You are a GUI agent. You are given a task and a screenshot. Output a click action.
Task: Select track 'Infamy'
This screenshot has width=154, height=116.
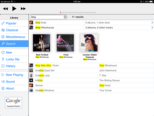39,80
